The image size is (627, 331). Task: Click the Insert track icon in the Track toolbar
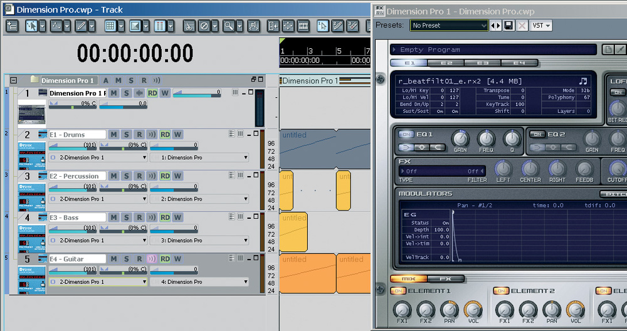coord(13,26)
